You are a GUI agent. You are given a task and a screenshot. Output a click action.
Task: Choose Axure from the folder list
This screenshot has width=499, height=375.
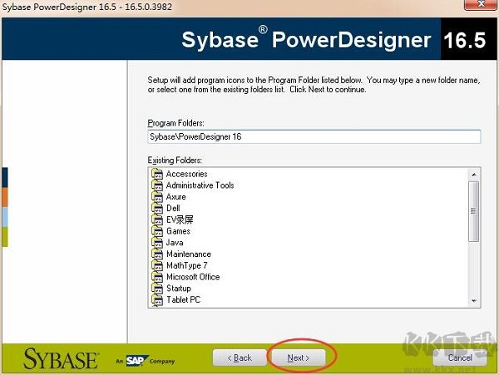(x=176, y=197)
